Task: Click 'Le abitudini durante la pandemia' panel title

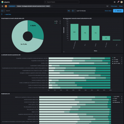Action: tap(11, 55)
